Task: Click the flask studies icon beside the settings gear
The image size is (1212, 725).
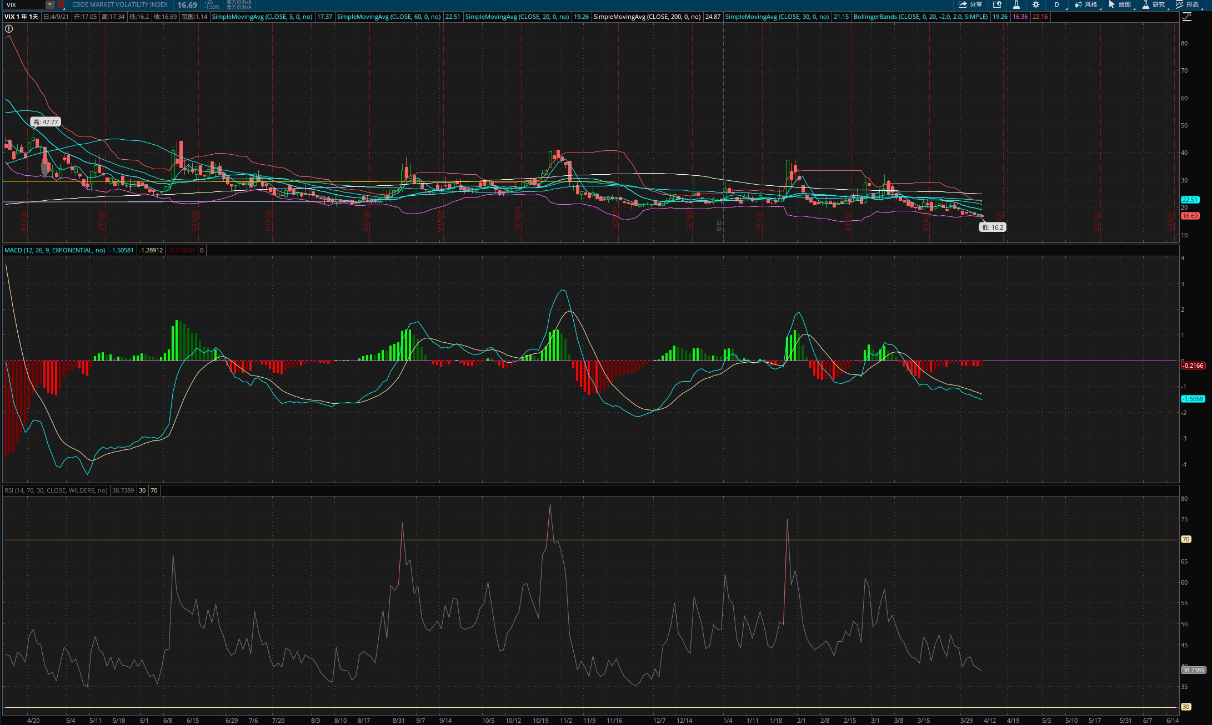Action: [1016, 4]
